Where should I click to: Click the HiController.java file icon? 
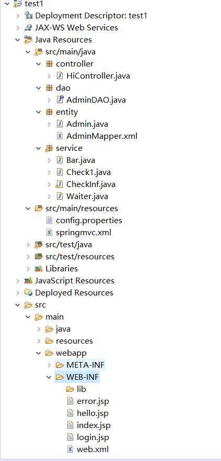(x=59, y=76)
